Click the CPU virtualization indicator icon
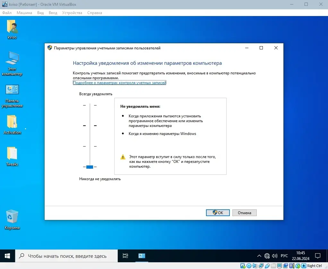This screenshot has width=328, height=269. (x=292, y=266)
